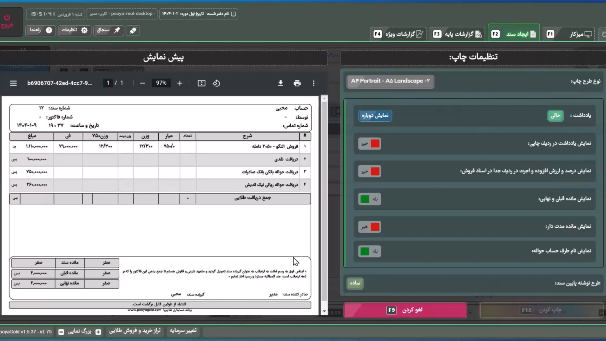Click جمع دریافت طلایی summary row
This screenshot has width=606, height=341.
click(x=160, y=199)
